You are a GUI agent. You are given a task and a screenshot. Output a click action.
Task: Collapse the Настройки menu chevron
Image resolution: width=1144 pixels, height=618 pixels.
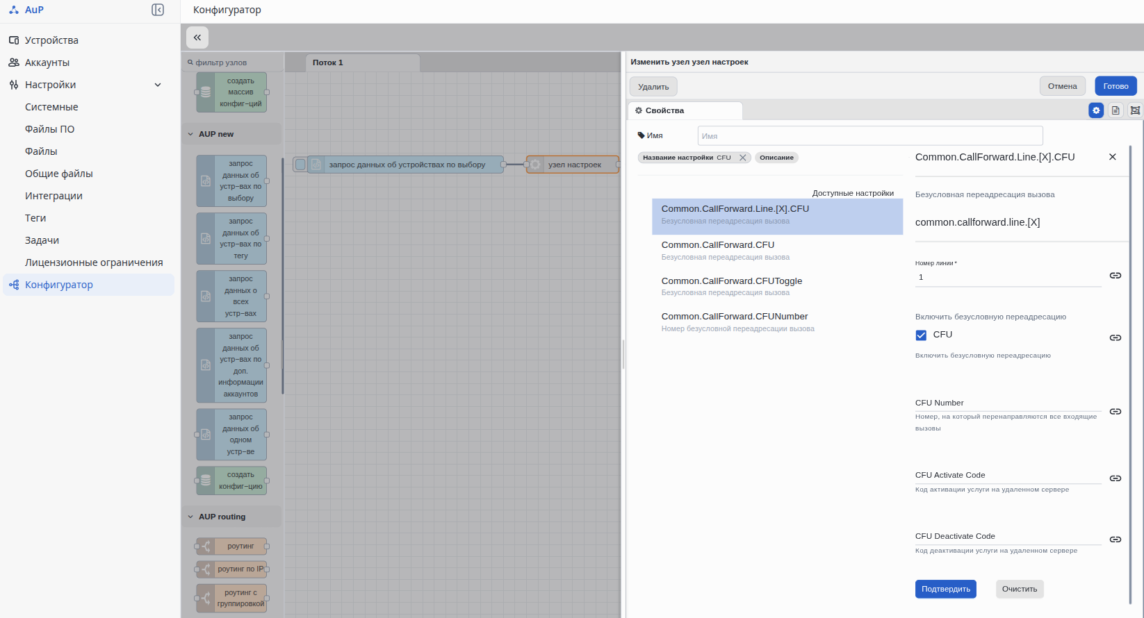(x=158, y=85)
